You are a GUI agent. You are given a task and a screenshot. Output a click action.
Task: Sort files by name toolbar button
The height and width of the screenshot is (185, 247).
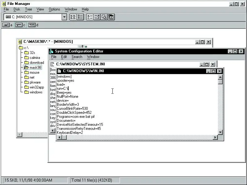coord(90,17)
